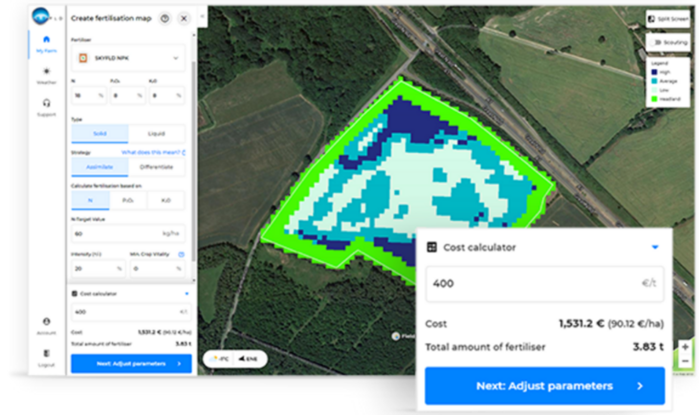
Task: Click the calculator icon in the enlarged Cost calculator
Action: click(x=432, y=247)
